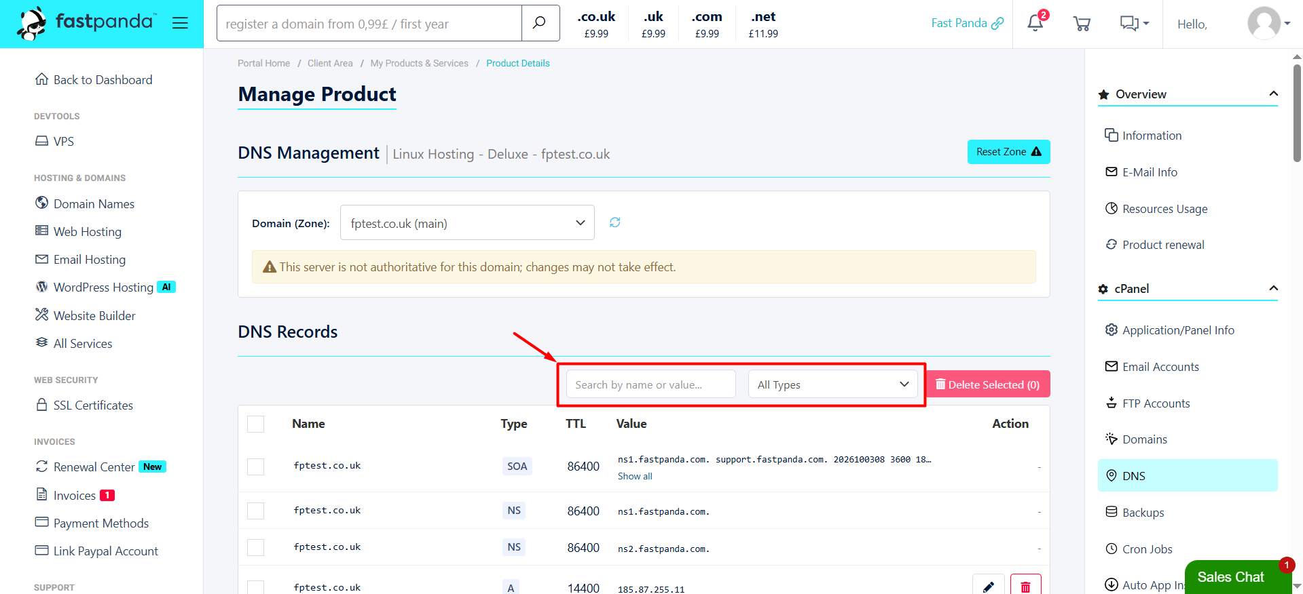The height and width of the screenshot is (594, 1303).
Task: Collapse the Overview panel section
Action: click(1273, 94)
